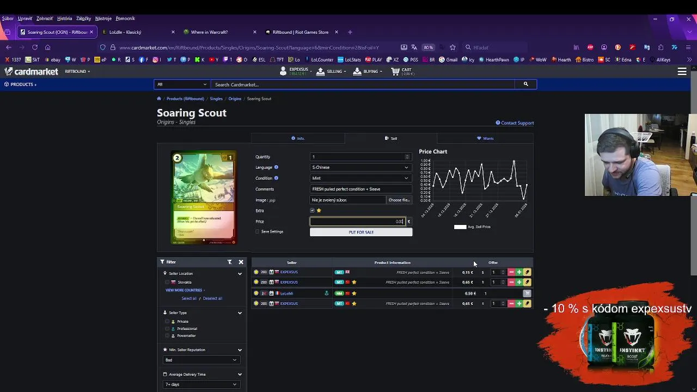This screenshot has width=697, height=392.
Task: Enable the Save Settings checkbox
Action: click(258, 231)
